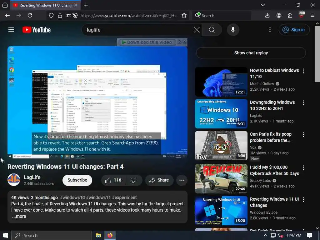Subscribe to LagLife

(x=77, y=180)
